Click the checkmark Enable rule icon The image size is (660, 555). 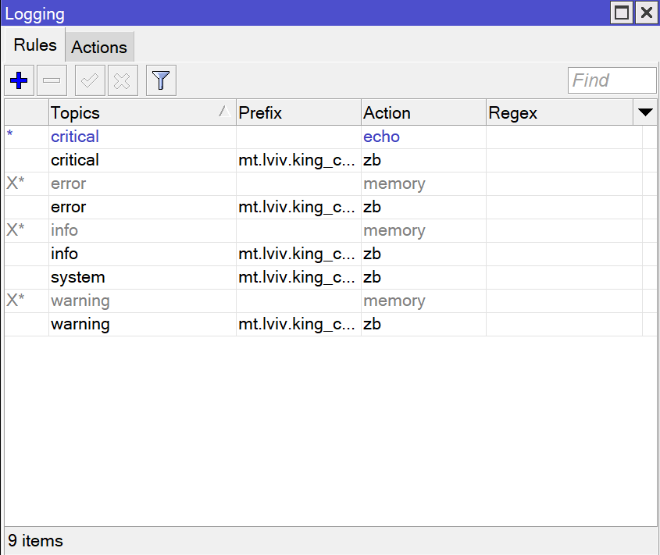90,80
